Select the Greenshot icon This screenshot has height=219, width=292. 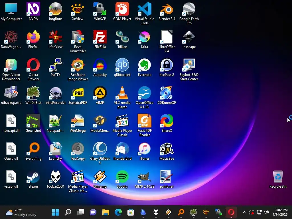pyautogui.click(x=33, y=121)
